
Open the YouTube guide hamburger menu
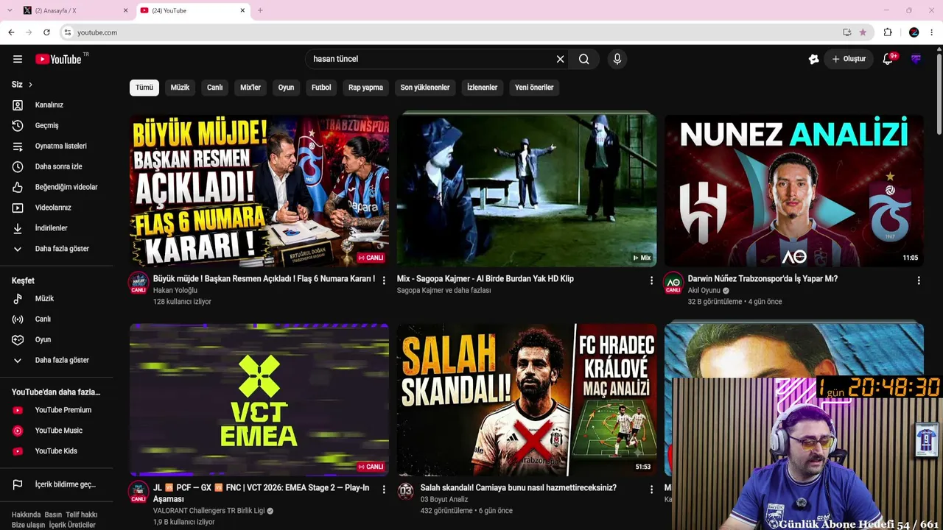[18, 59]
